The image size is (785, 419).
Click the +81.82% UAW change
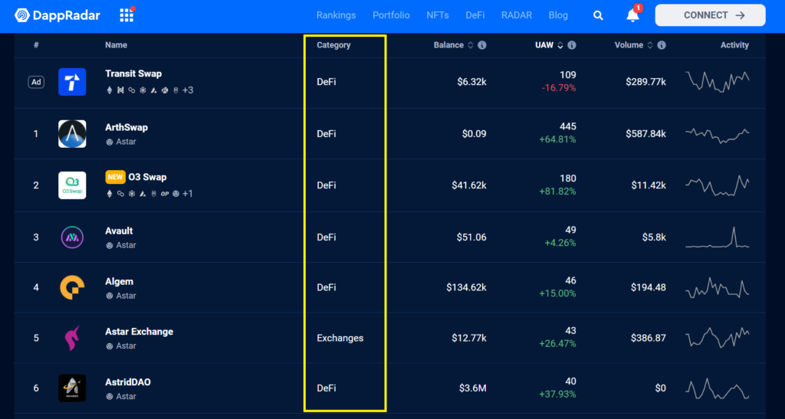tap(557, 191)
